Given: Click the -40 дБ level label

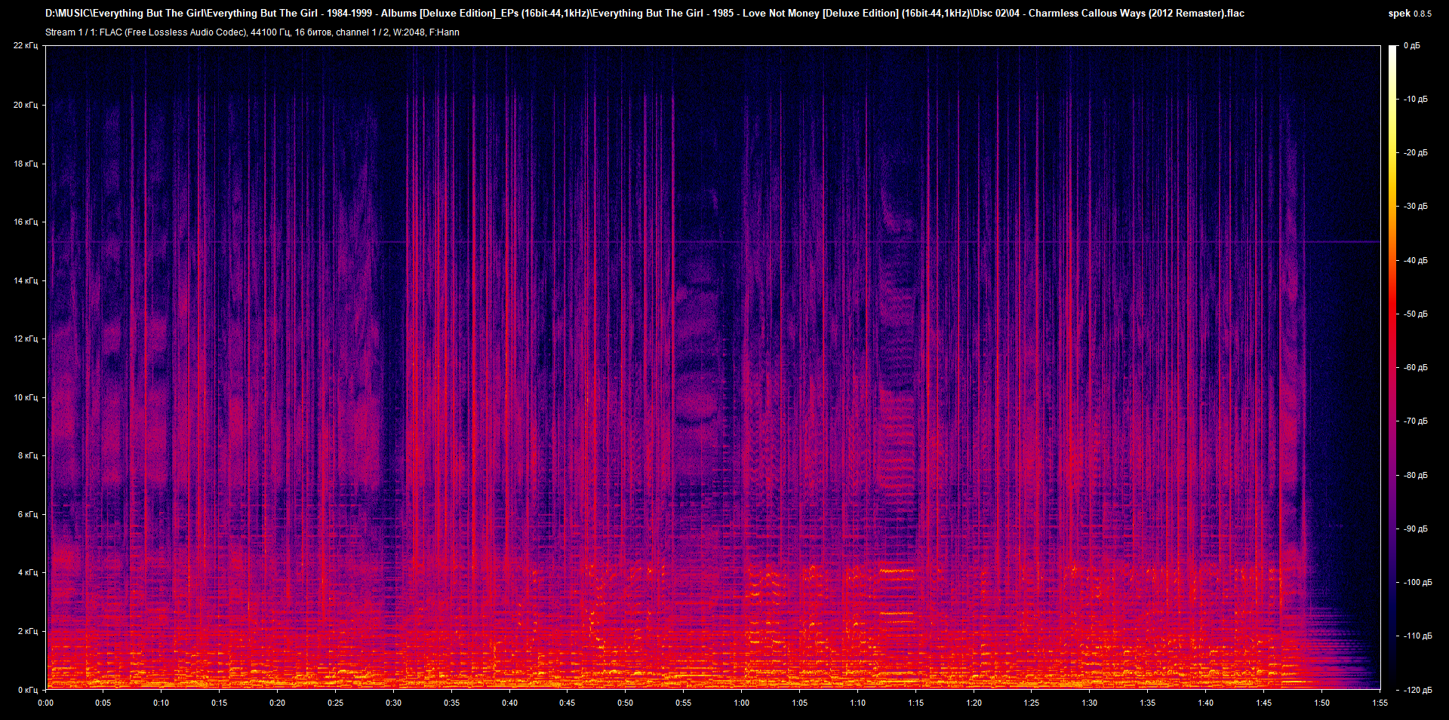Looking at the screenshot, I should (1415, 261).
